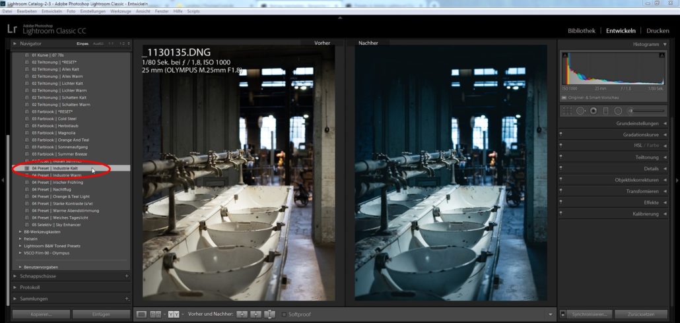The image size is (680, 323).
Task: Expand the Navigator panel
Action: point(15,44)
